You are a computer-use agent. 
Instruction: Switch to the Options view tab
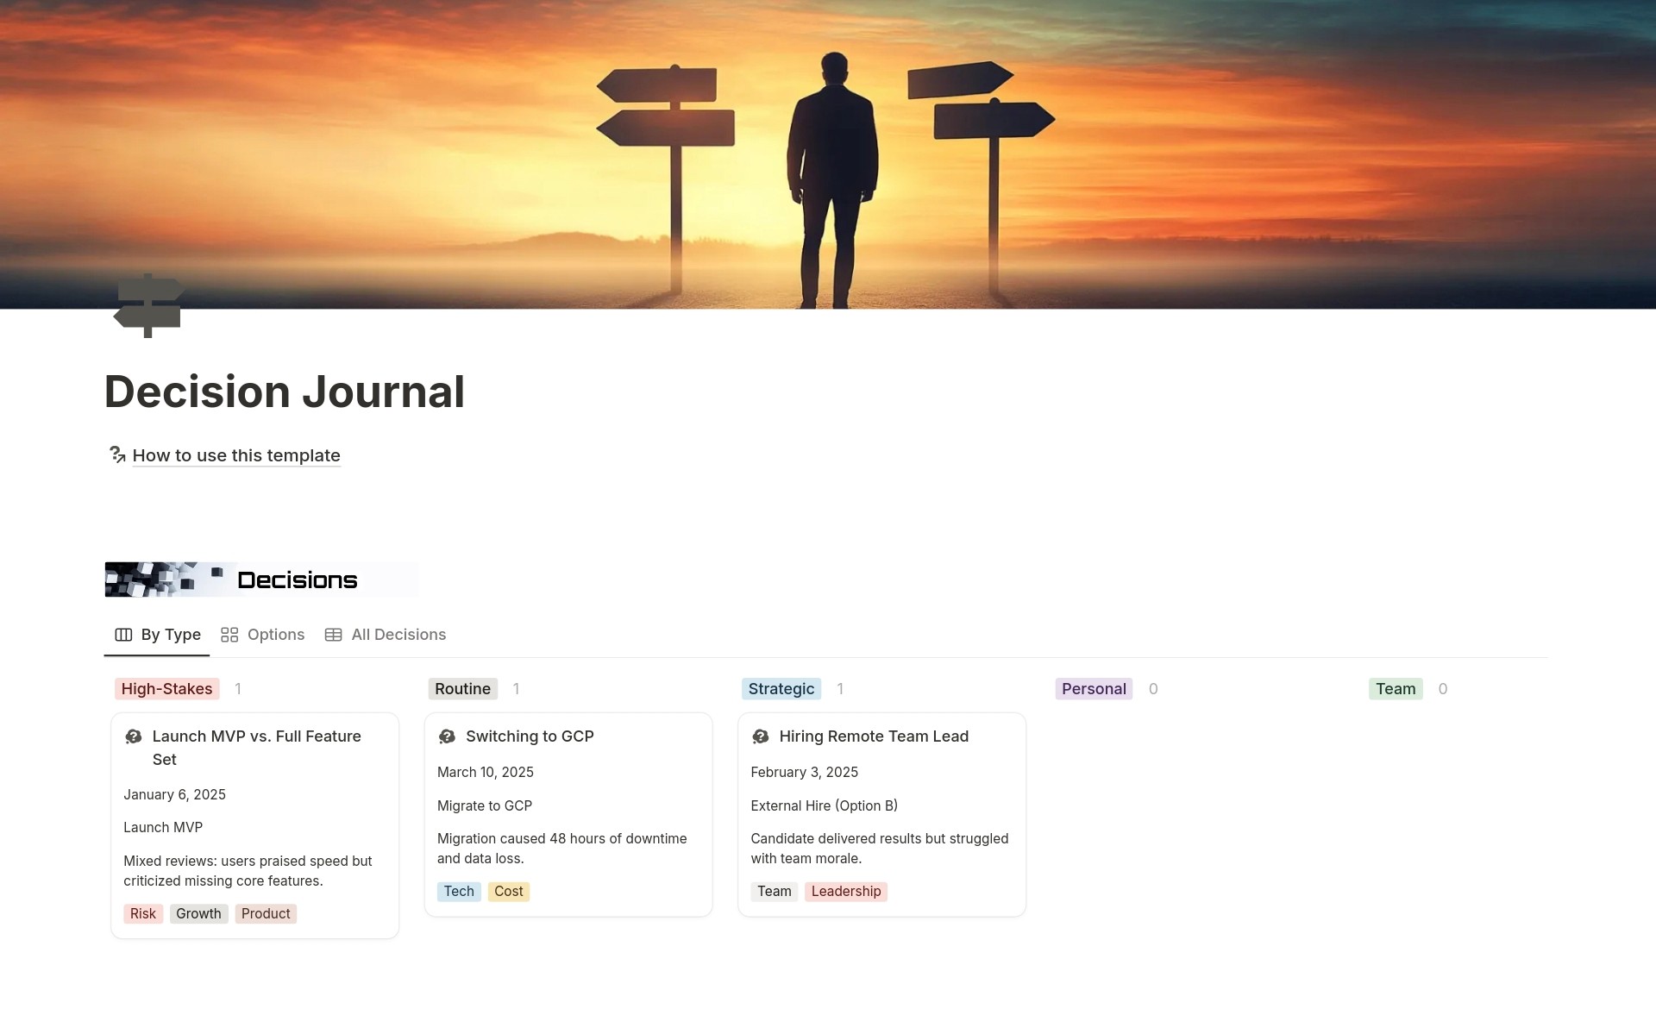275,635
